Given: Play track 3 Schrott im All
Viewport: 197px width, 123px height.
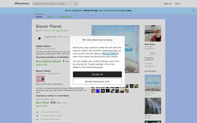Looking at the screenshot, I should (x=37, y=119).
